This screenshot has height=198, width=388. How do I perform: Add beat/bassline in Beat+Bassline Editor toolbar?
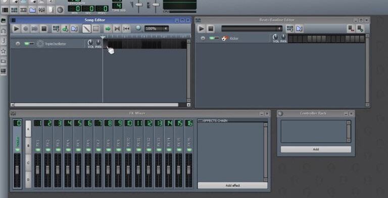click(290, 29)
